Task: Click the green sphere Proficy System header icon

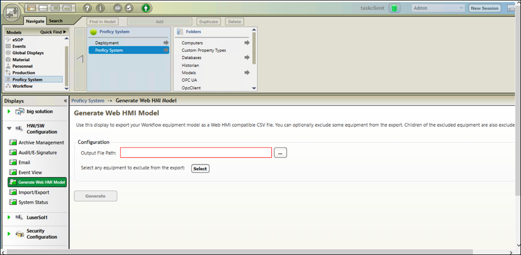Action: [x=93, y=32]
